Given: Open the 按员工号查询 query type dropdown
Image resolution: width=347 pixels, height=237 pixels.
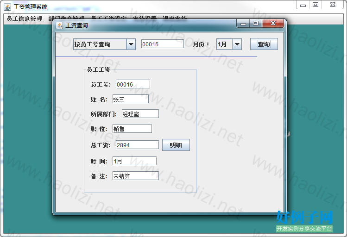Looking at the screenshot, I should click(131, 44).
